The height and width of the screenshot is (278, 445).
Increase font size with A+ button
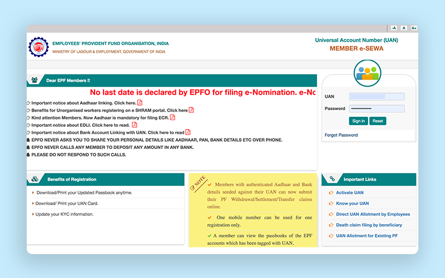413,28
